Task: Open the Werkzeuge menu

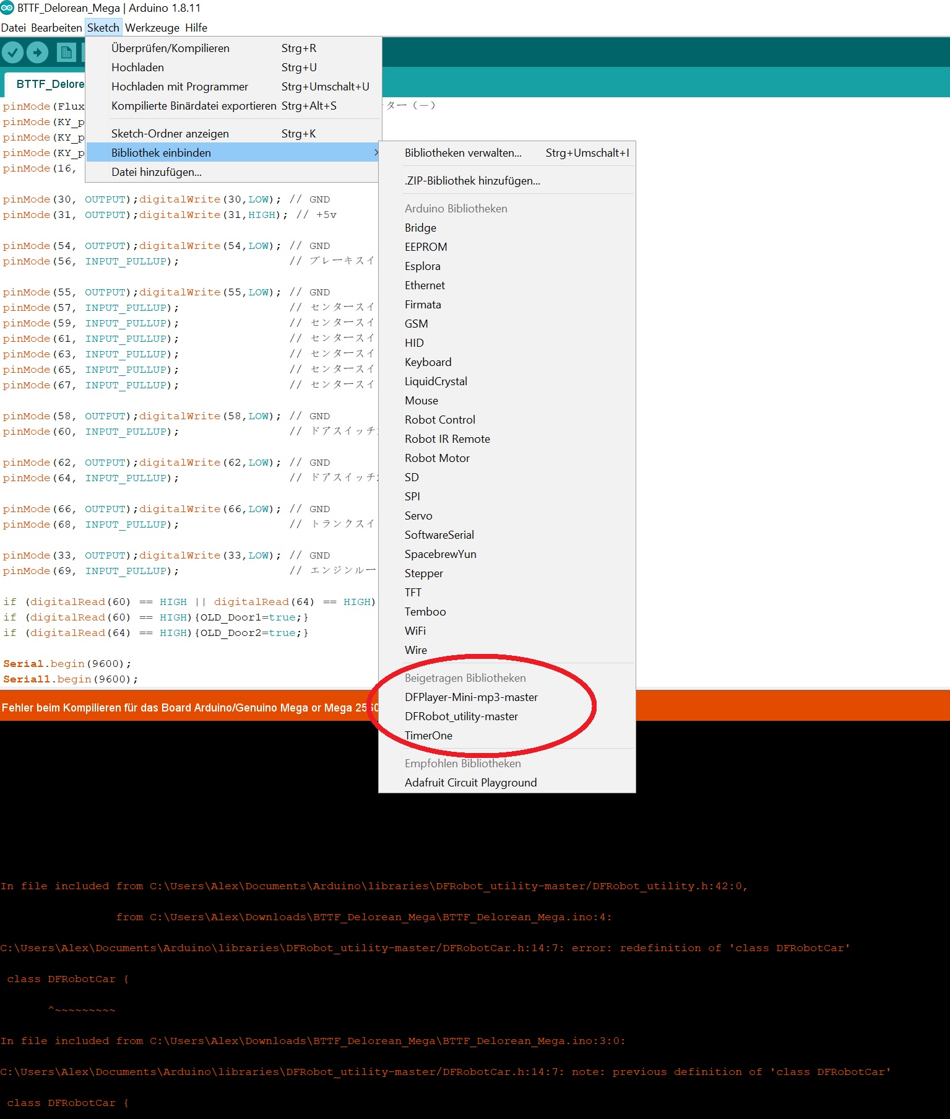Action: [152, 28]
